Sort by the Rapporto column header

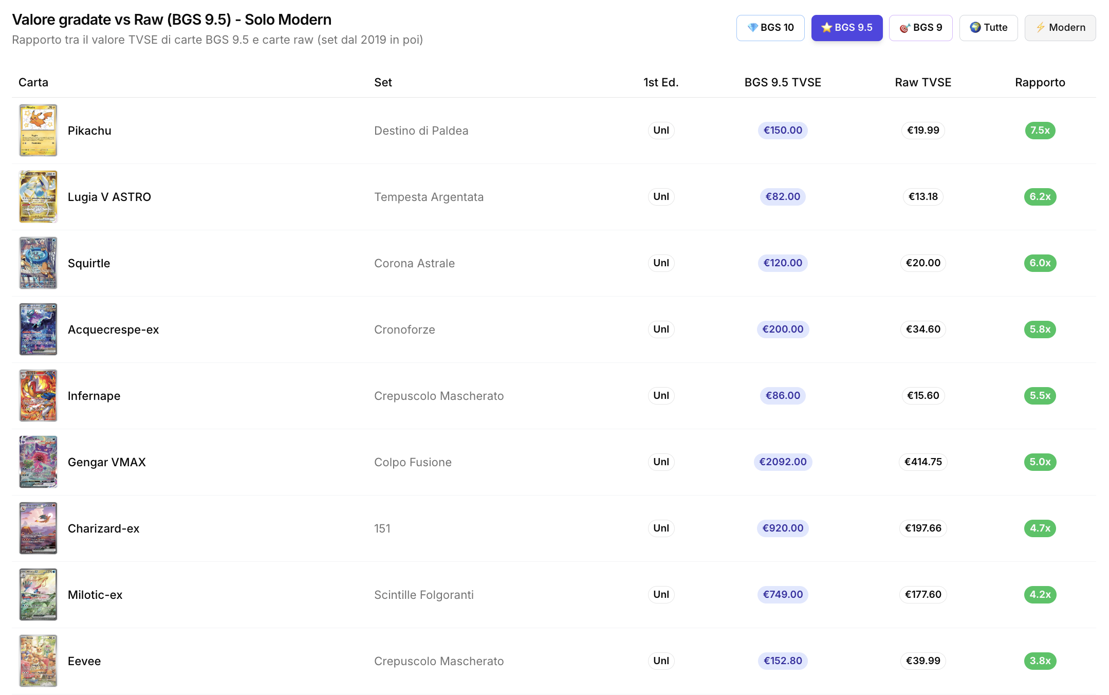click(1040, 82)
